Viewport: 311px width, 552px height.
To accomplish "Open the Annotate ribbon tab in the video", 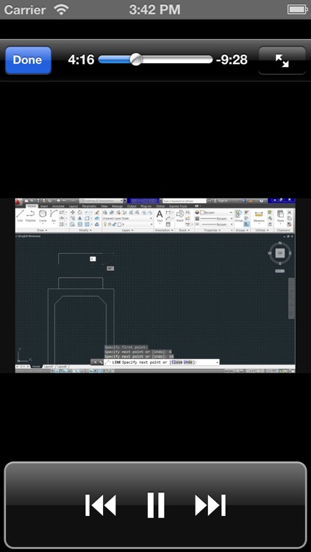I will tap(58, 206).
